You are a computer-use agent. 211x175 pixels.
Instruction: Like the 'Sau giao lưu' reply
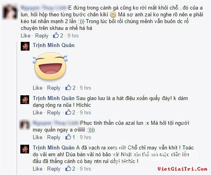(37, 112)
